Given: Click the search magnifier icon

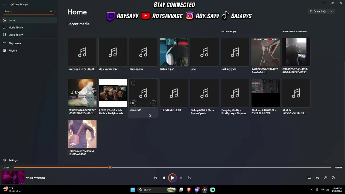Looking at the screenshot, I should point(51,12).
